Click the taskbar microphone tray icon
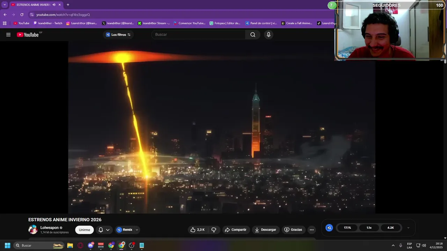This screenshot has width=447, height=251. coord(401,245)
